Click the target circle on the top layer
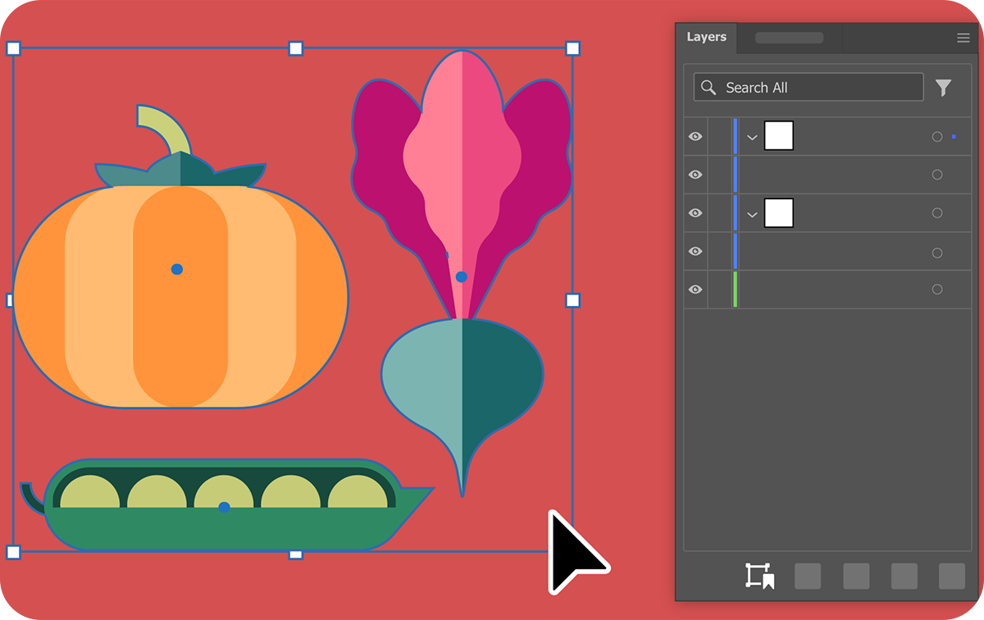The height and width of the screenshot is (620, 984). coord(936,137)
